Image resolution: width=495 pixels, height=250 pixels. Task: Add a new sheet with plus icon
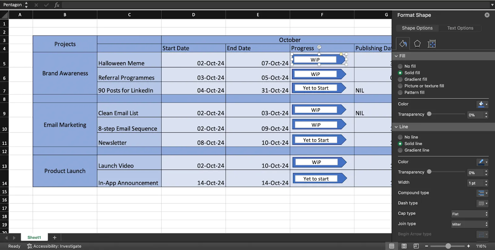click(54, 238)
